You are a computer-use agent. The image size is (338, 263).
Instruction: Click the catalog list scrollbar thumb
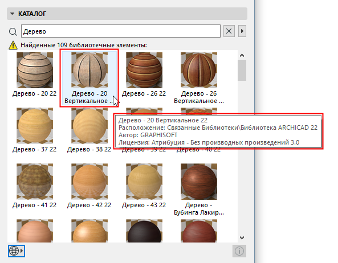click(242, 71)
